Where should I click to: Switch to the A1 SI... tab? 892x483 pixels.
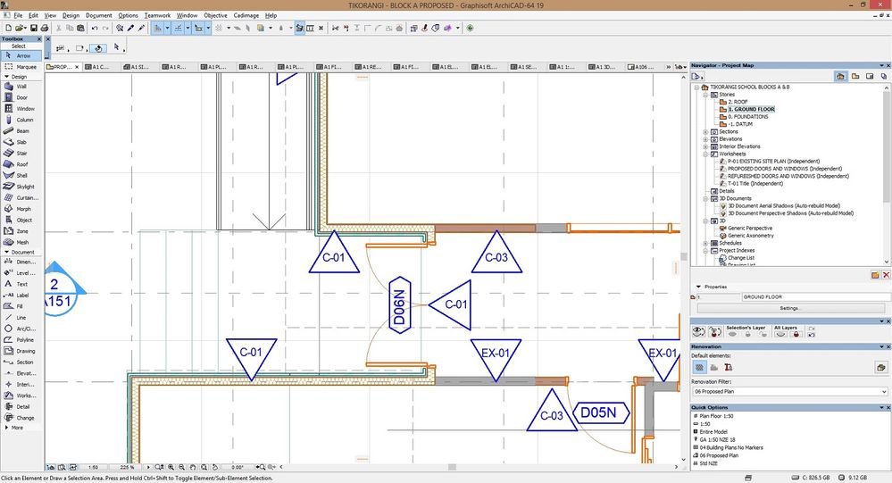pyautogui.click(x=139, y=67)
